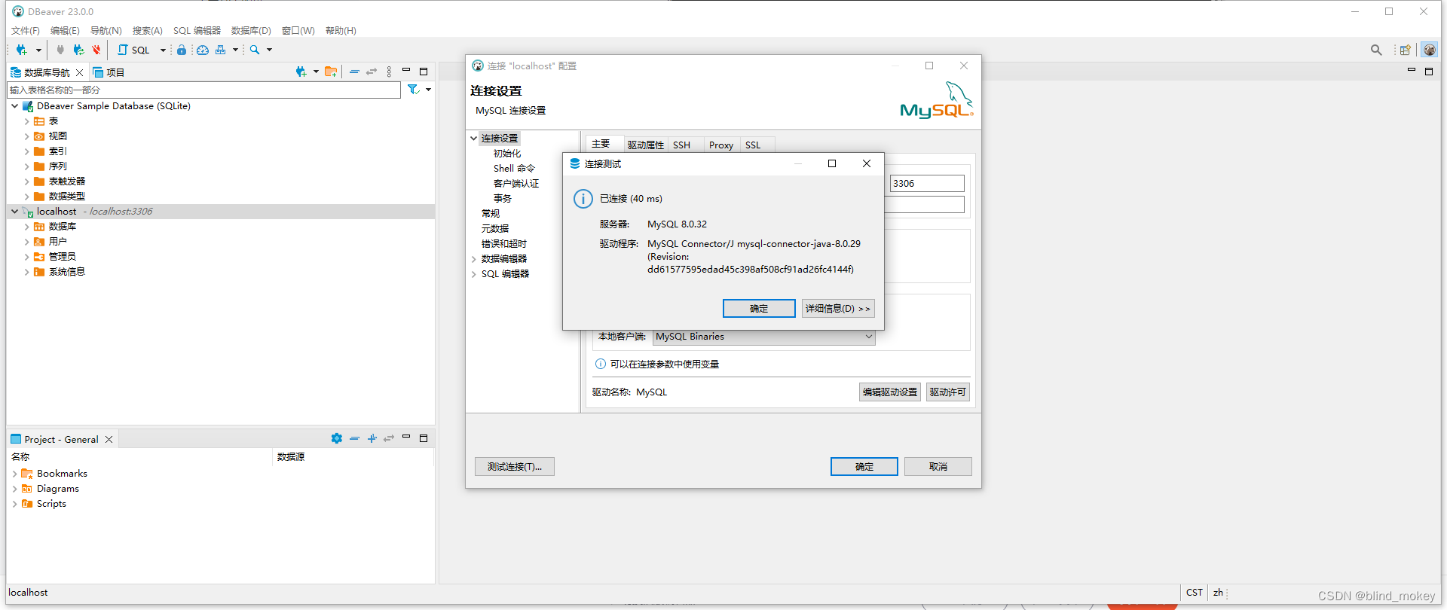Open the 文件(F) menu
This screenshot has height=610, width=1447.
point(26,31)
